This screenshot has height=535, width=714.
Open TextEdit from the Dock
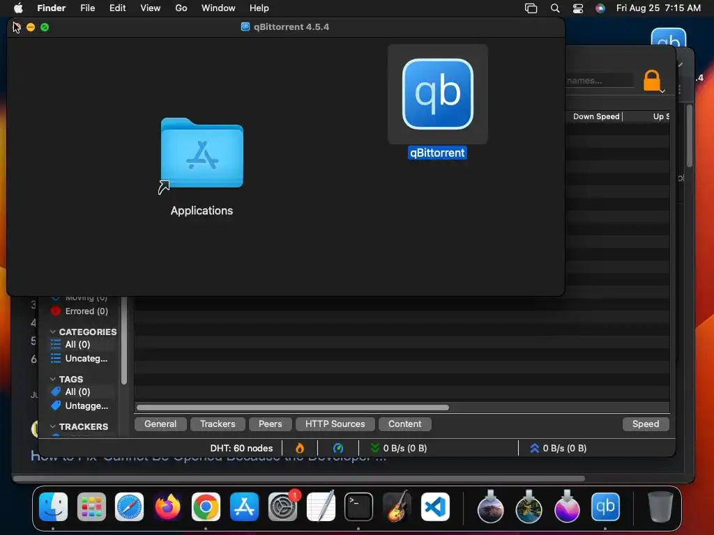coord(321,506)
